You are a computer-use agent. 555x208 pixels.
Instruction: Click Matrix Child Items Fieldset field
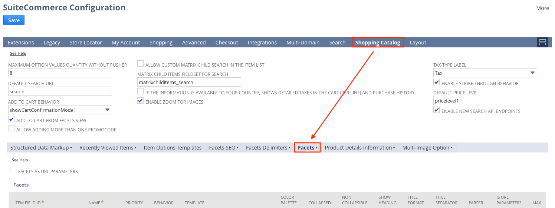tap(189, 82)
